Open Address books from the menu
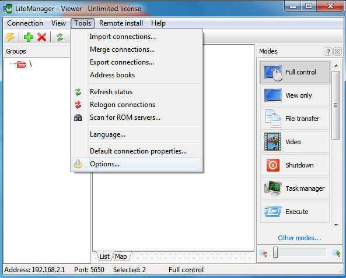 click(136, 75)
